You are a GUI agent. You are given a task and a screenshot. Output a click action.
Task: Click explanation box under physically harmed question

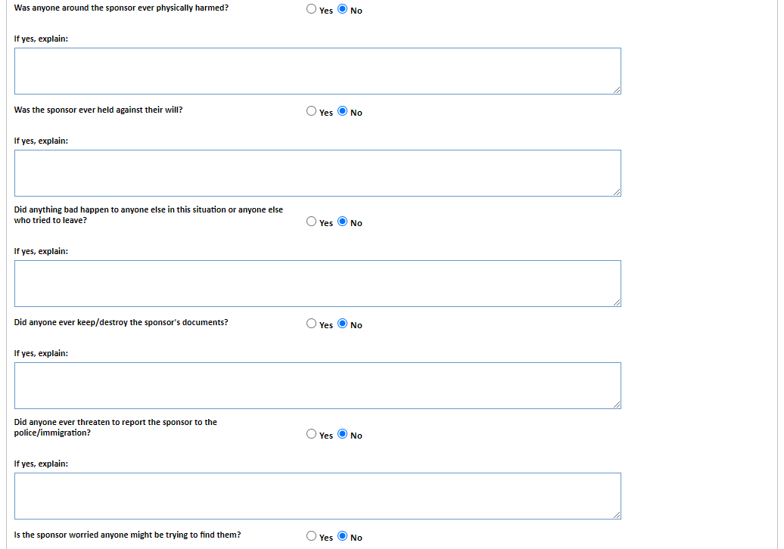pyautogui.click(x=317, y=71)
